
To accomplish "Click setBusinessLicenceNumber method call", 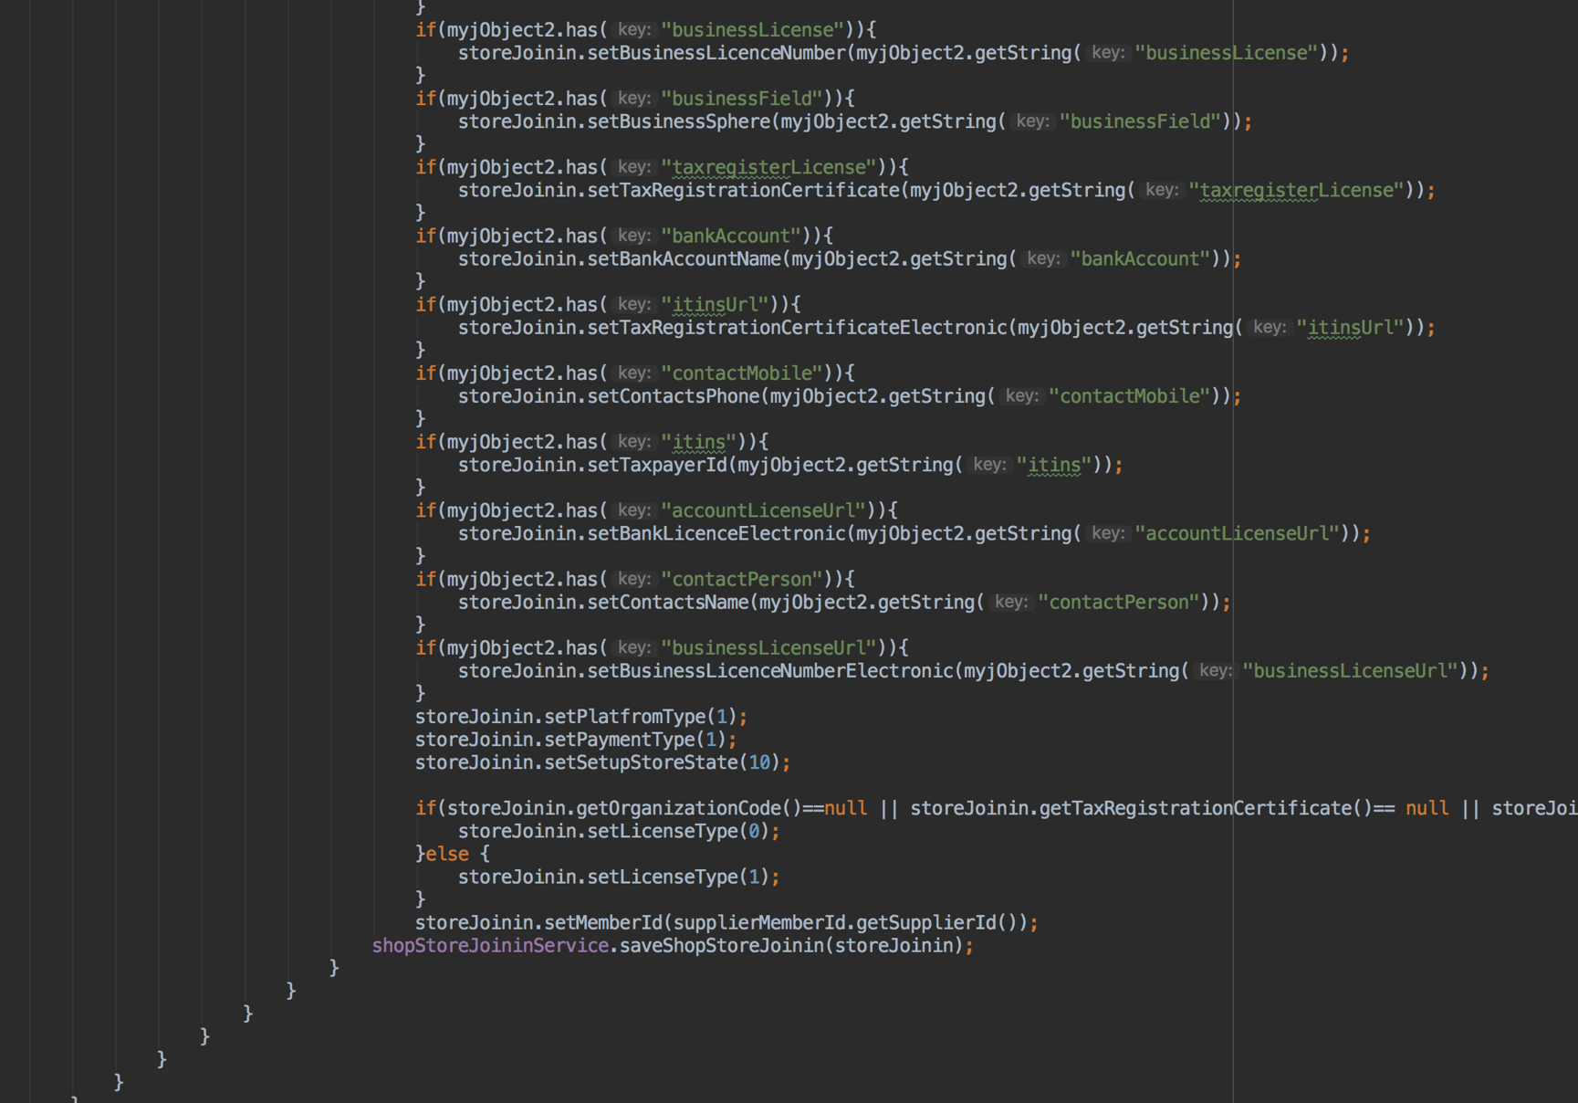I will 717,53.
